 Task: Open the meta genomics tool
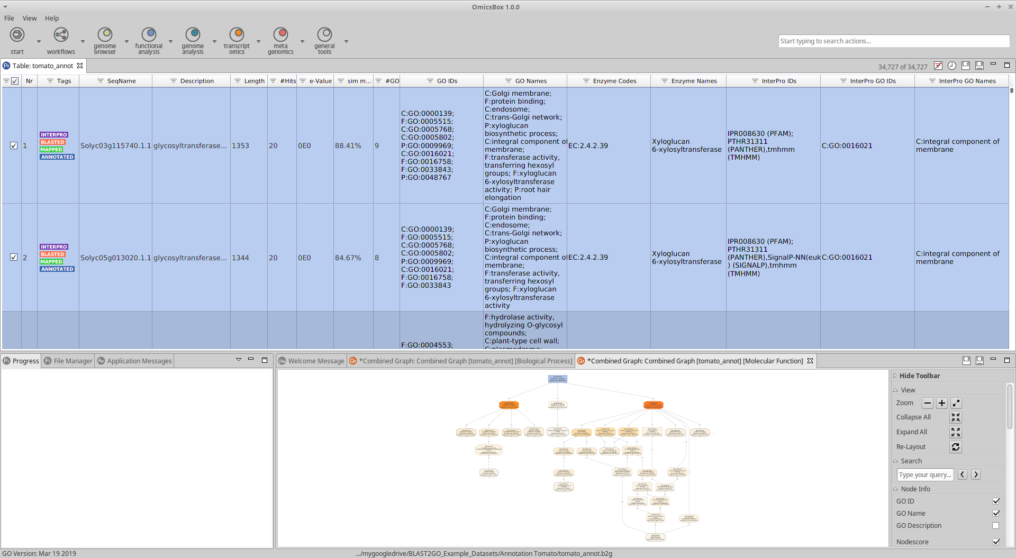point(280,35)
